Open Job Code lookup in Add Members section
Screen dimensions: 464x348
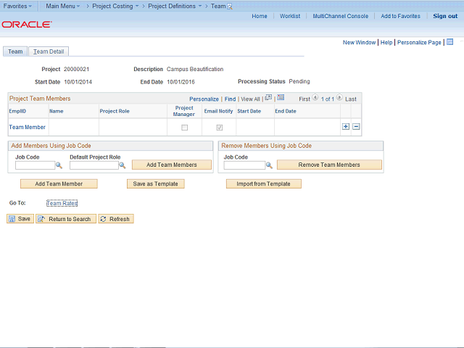tap(59, 165)
